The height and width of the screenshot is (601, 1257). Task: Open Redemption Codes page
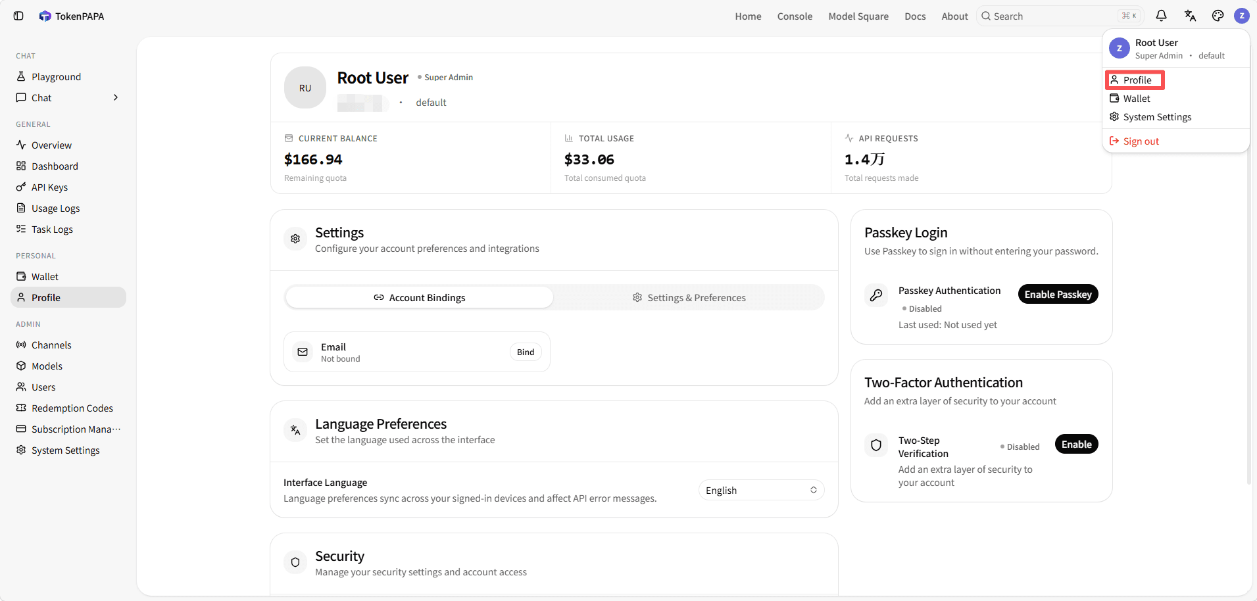click(x=68, y=408)
